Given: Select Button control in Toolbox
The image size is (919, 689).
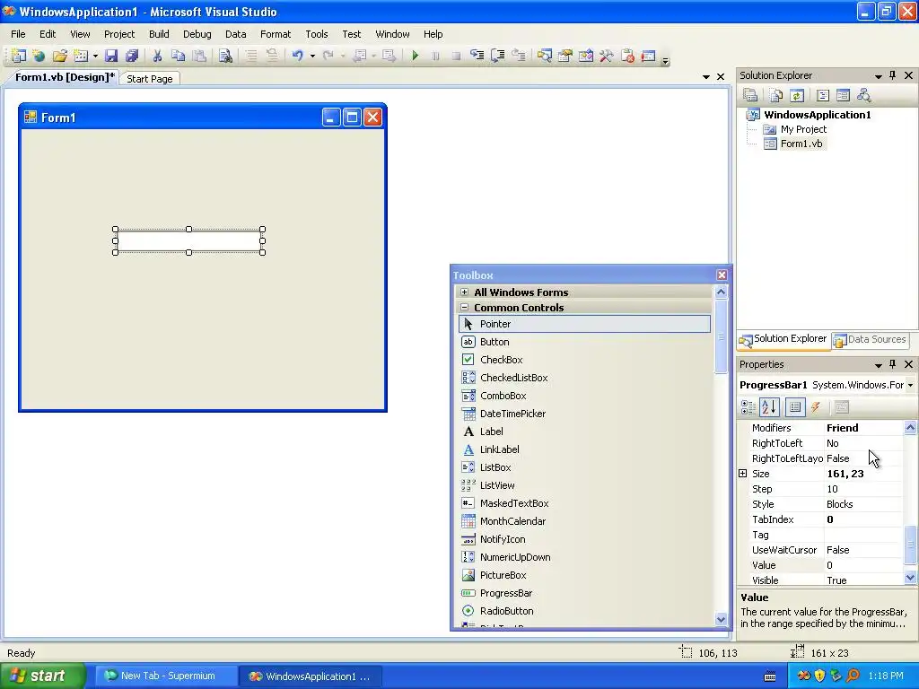Looking at the screenshot, I should (x=584, y=342).
